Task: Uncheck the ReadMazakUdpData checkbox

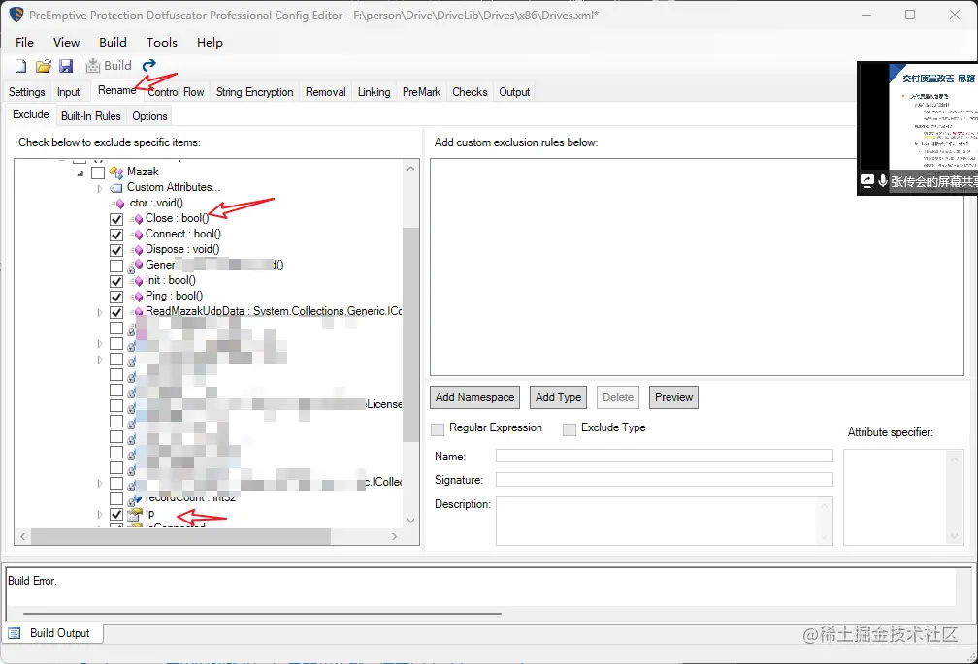Action: [116, 312]
